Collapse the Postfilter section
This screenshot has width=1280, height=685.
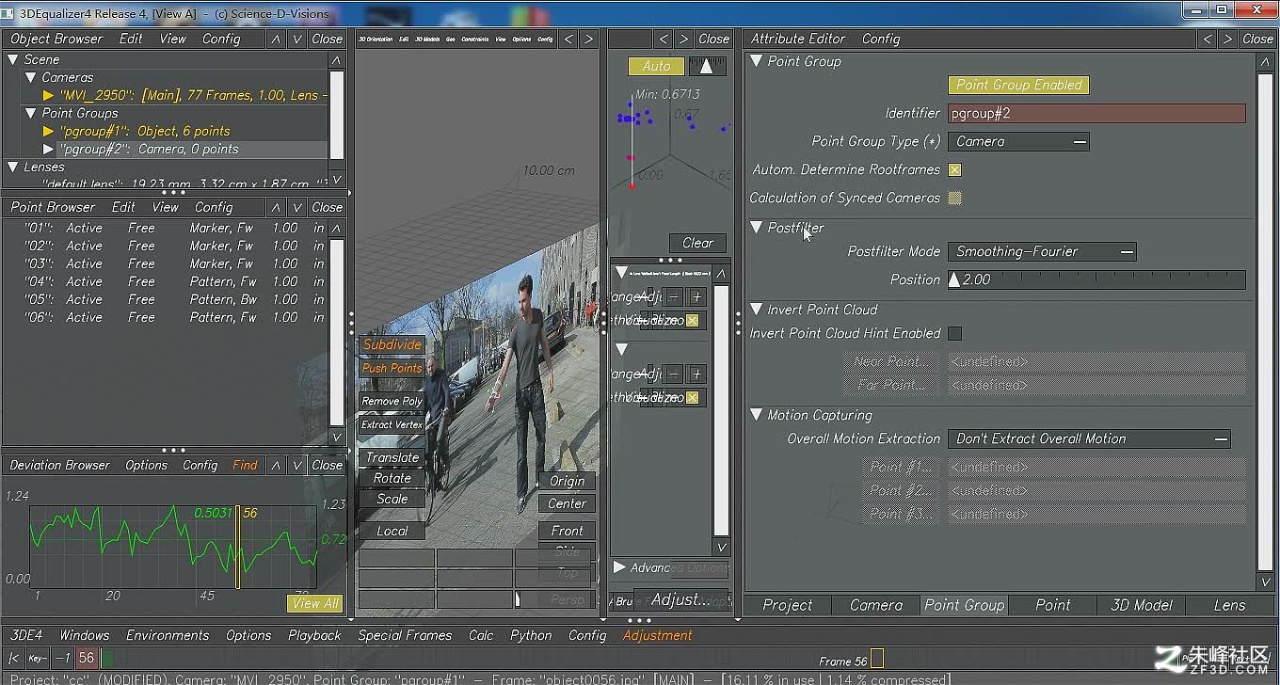[757, 228]
